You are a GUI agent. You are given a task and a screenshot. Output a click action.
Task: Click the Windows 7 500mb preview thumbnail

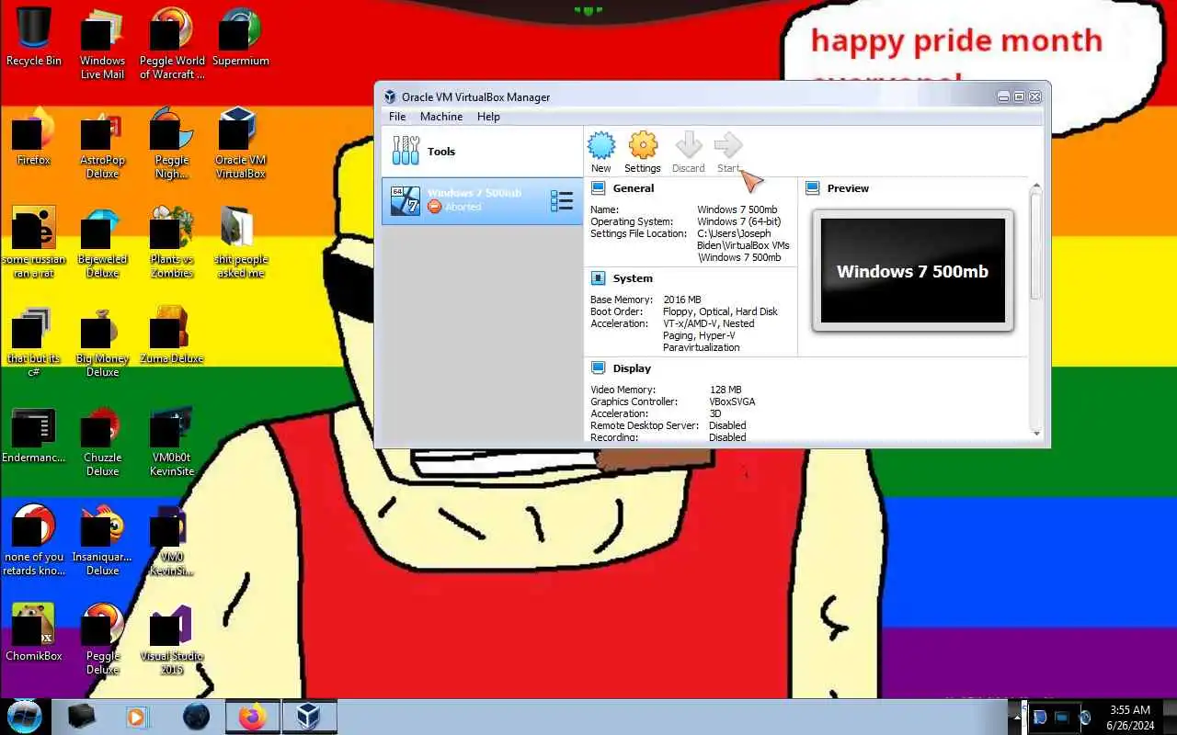pos(913,271)
